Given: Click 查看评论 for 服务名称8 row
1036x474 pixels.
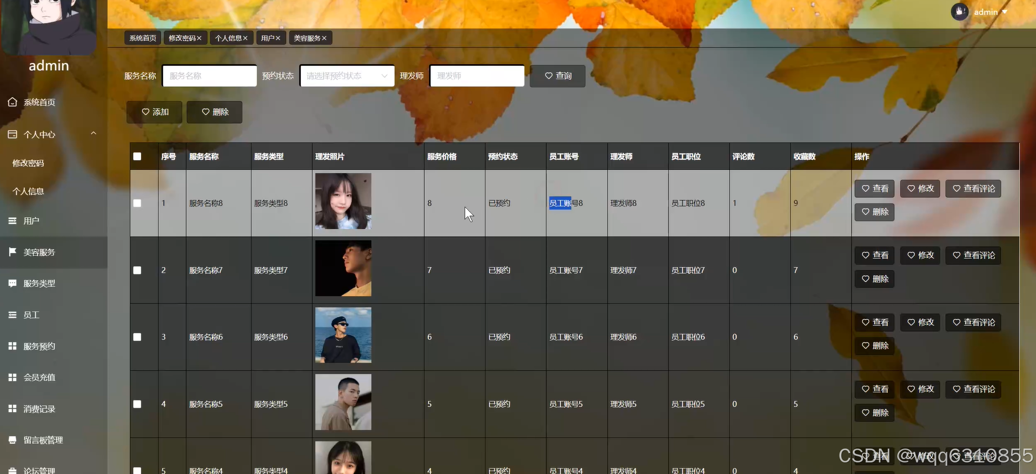Looking at the screenshot, I should tap(973, 188).
